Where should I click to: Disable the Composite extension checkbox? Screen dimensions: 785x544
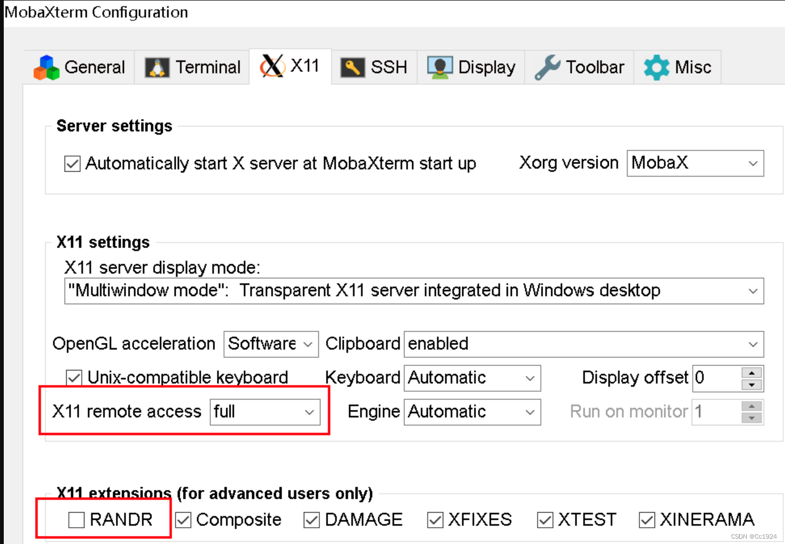[183, 520]
